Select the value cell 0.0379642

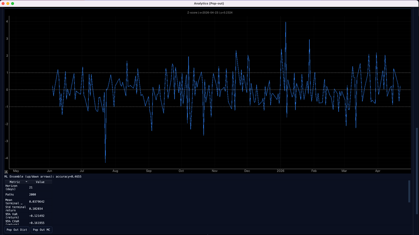pos(40,202)
